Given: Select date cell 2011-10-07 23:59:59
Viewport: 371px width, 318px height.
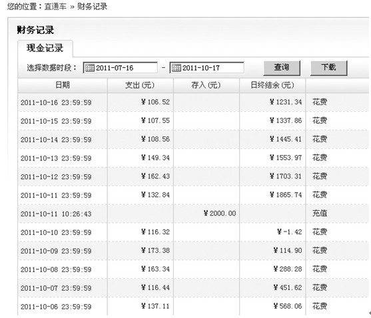Looking at the screenshot, I should coord(56,288).
